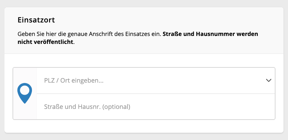Click the bold "nicht veröffentlicht" text
This screenshot has height=140, width=288.
(46, 42)
